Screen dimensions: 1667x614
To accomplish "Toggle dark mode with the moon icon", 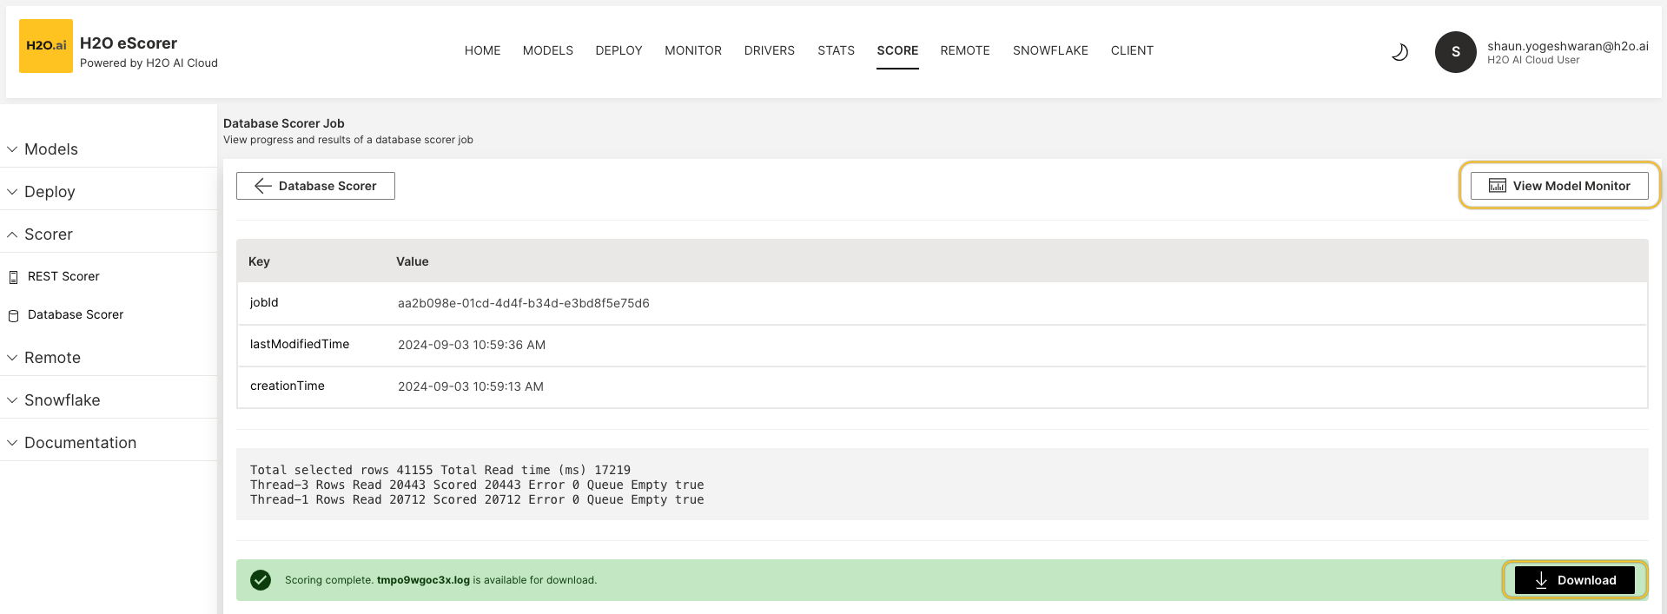I will tap(1399, 52).
